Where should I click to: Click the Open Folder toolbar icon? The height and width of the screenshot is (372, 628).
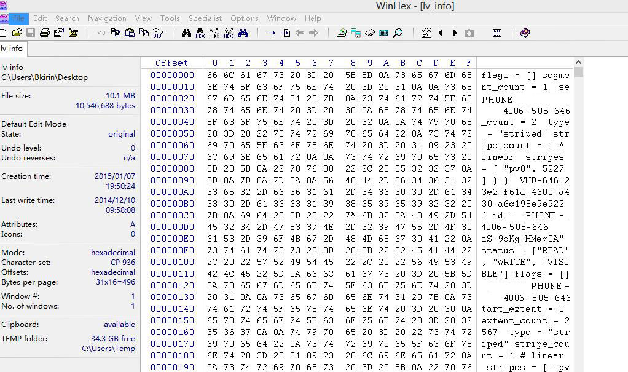(73, 33)
